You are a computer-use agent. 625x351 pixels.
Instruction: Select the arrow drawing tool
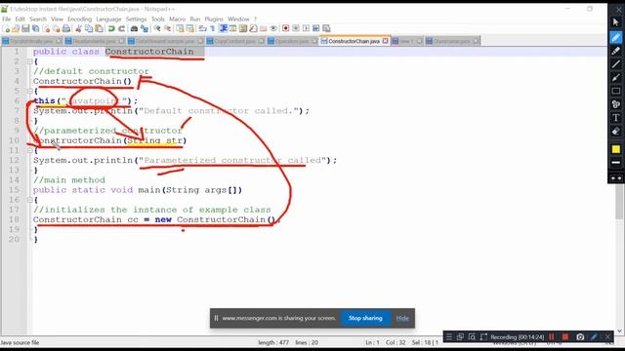[616, 78]
